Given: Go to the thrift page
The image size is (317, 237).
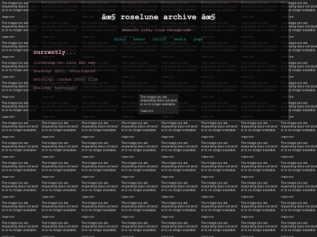Looking at the screenshot, I should (160, 39).
